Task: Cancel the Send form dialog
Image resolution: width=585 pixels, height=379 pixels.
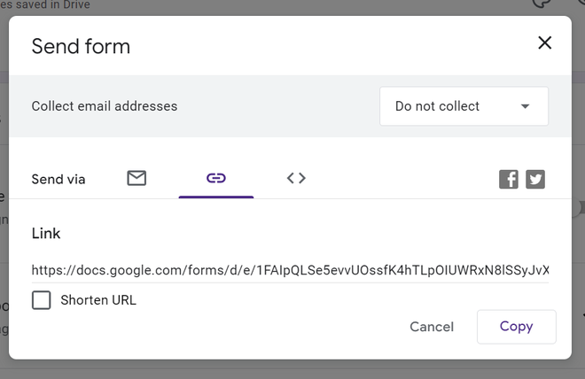Action: tap(432, 327)
